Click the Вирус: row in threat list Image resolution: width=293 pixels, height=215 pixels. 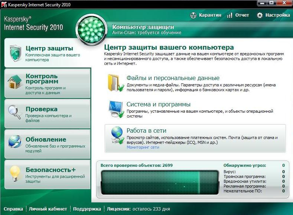pos(254,172)
